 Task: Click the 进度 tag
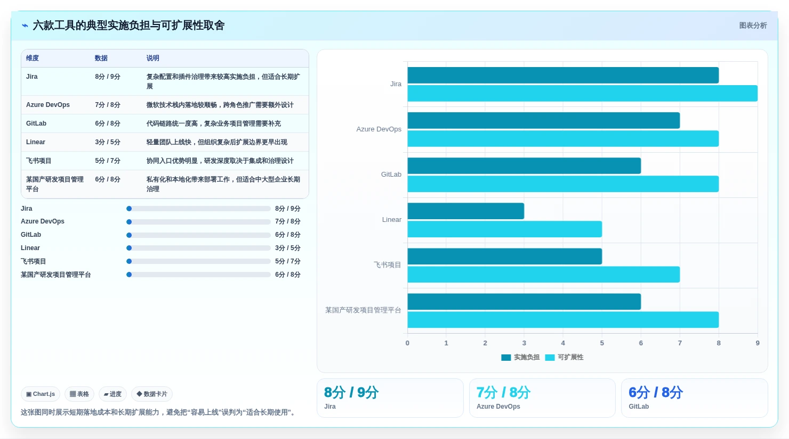112,394
